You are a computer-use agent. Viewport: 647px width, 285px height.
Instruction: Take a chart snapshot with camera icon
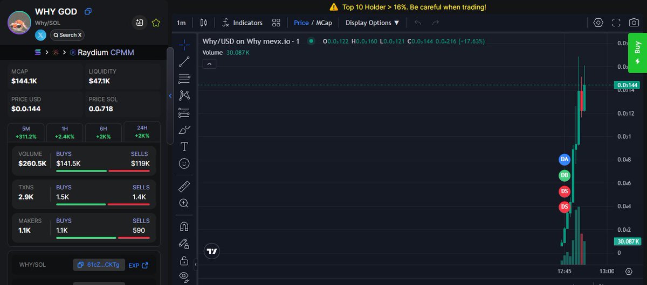click(635, 23)
